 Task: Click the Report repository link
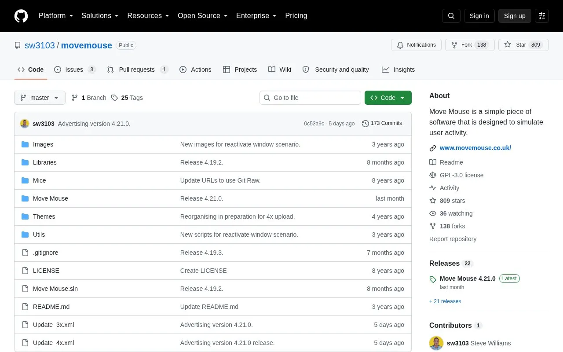[453, 239]
